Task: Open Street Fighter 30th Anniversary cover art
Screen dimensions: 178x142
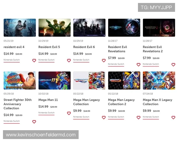Action: tap(20, 80)
